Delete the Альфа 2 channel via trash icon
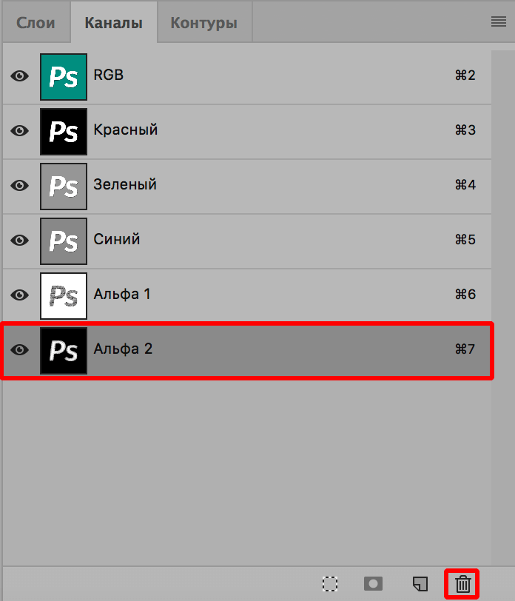The height and width of the screenshot is (601, 515). (x=462, y=583)
